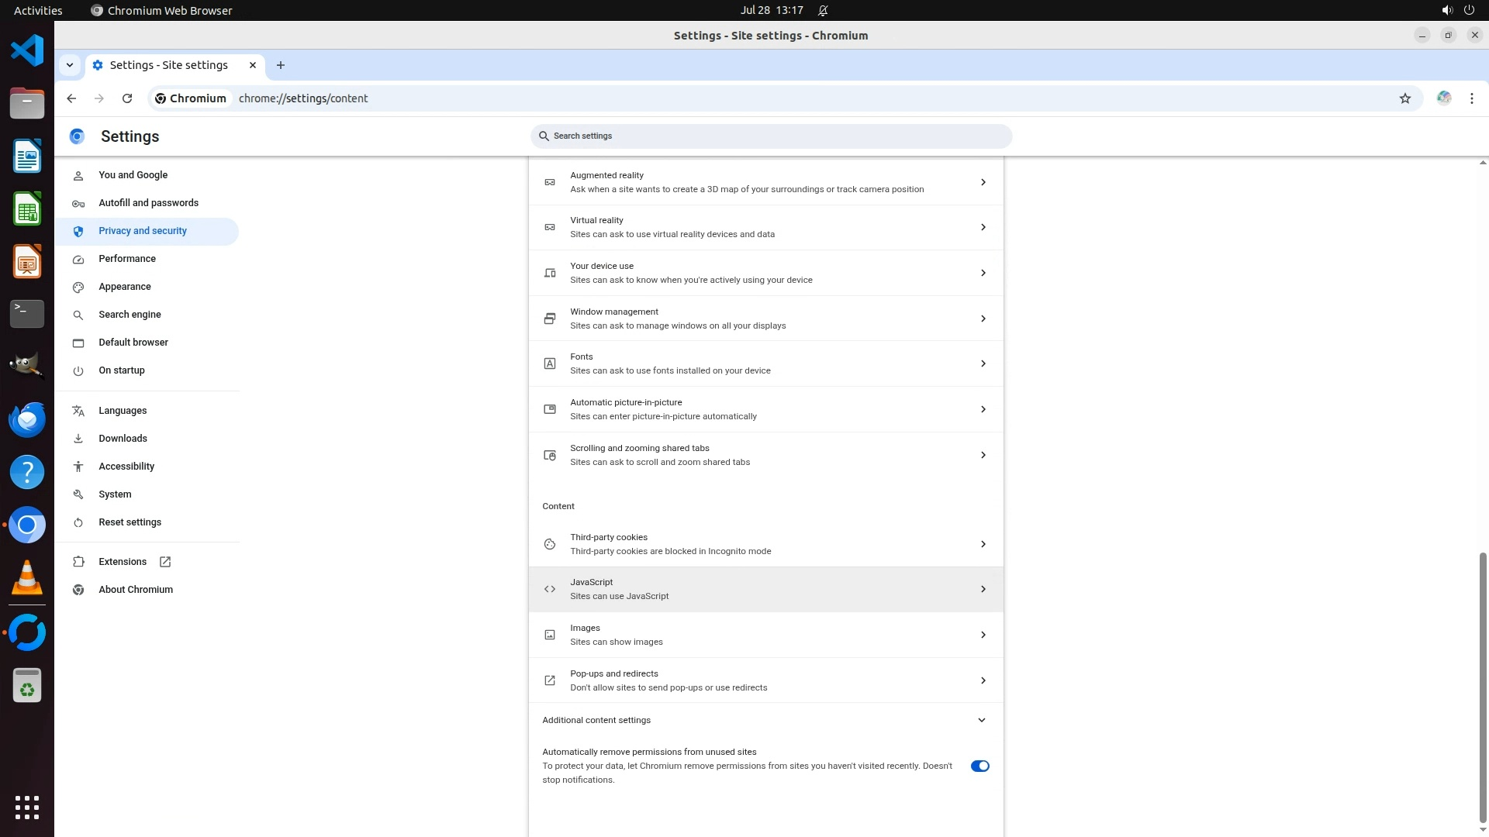Open JavaScript settings chevron
The height and width of the screenshot is (837, 1489).
tap(983, 589)
